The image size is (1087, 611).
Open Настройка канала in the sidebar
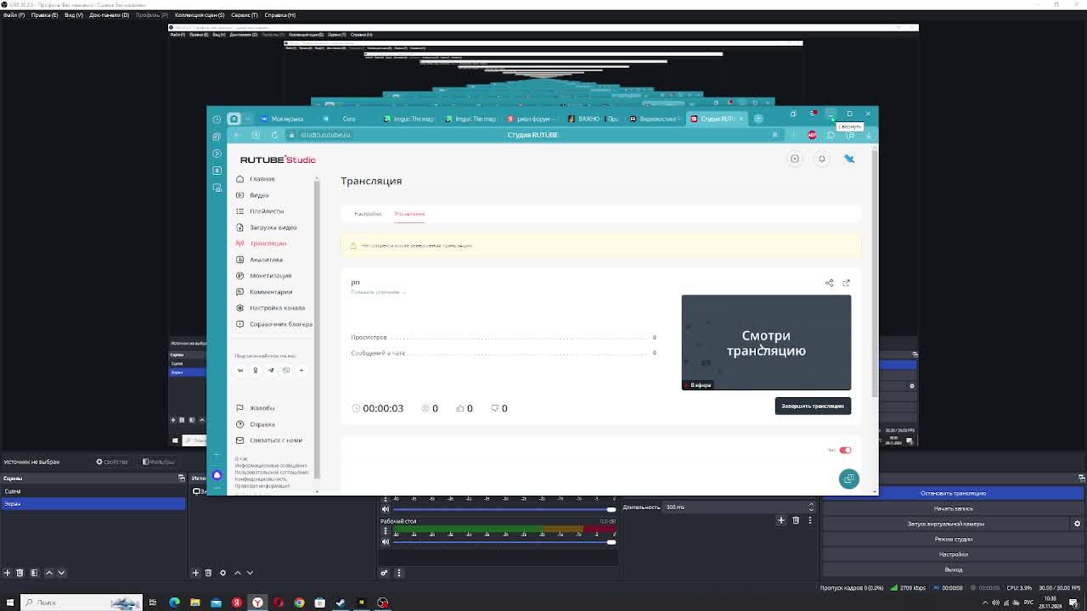pyautogui.click(x=270, y=308)
